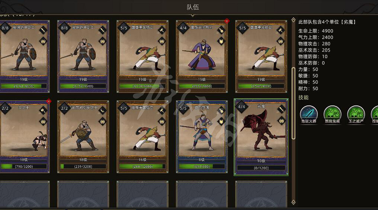Image resolution: width=378 pixels, height=210 pixels.
Task: Click the shield icon on 荒沙萨满 card
Action: pyautogui.click(x=221, y=121)
